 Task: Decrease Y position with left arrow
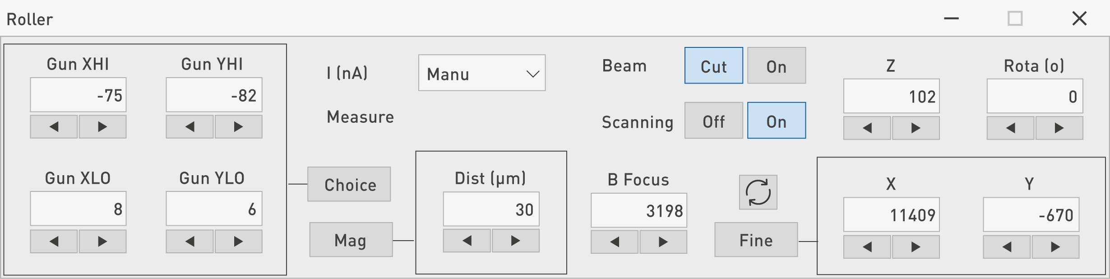coord(1007,247)
